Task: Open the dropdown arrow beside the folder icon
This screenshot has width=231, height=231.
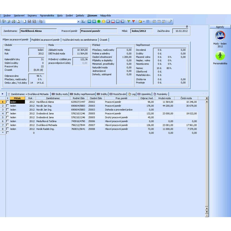Action: 144,21
